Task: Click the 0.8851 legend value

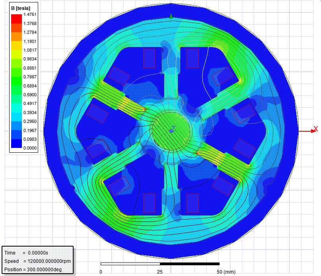Action: [x=30, y=68]
